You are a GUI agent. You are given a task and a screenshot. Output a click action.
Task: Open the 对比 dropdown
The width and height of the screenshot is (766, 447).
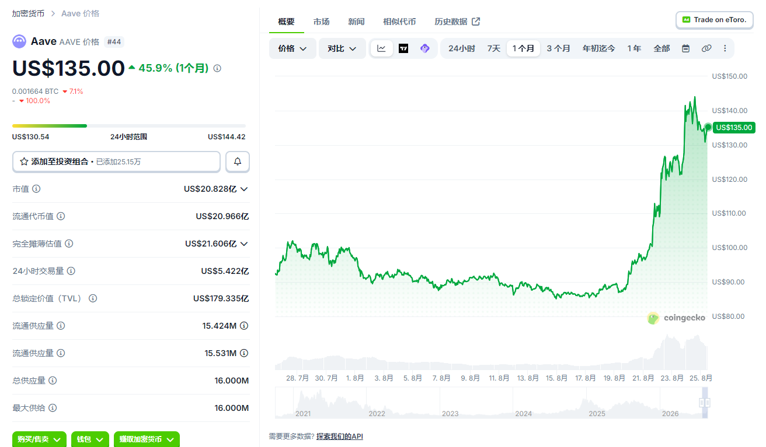[x=342, y=48]
